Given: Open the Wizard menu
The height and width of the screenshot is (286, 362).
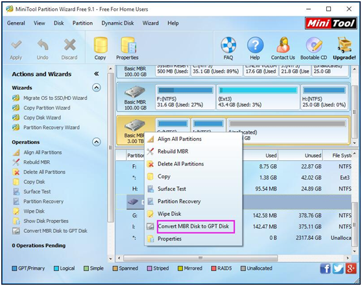Looking at the screenshot, I should [151, 23].
